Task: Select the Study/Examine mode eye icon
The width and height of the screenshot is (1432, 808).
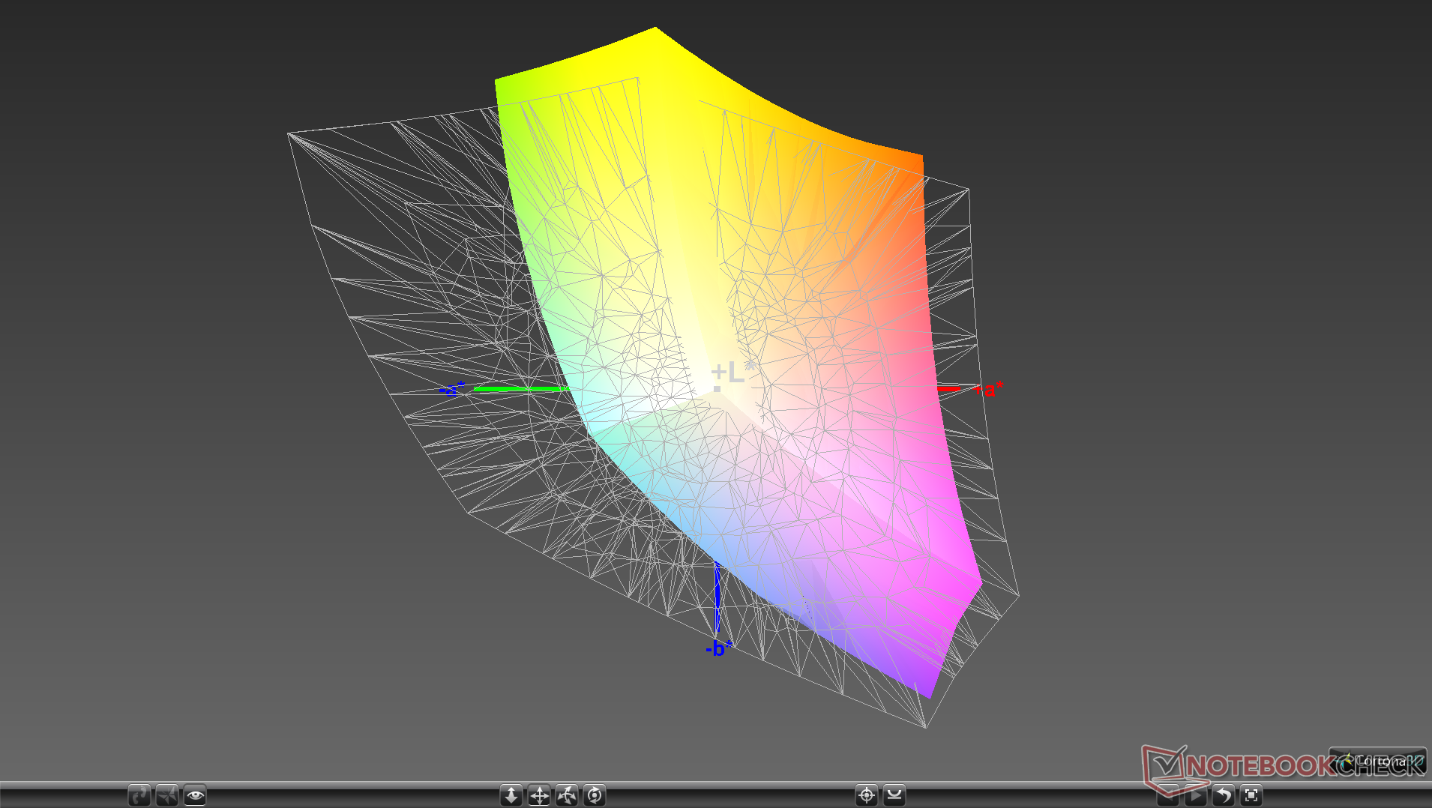Action: [195, 795]
